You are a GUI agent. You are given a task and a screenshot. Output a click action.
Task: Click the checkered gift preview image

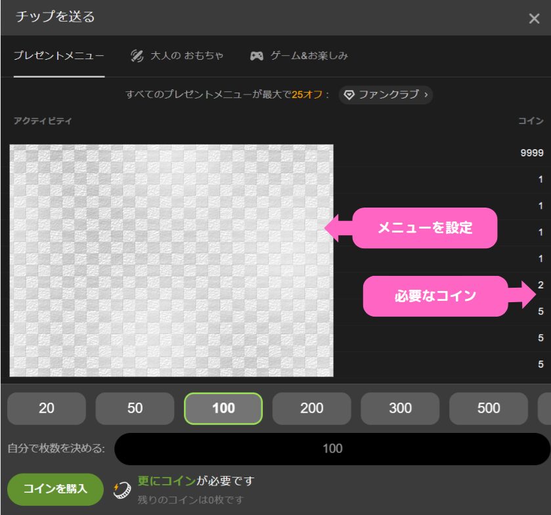coord(171,256)
